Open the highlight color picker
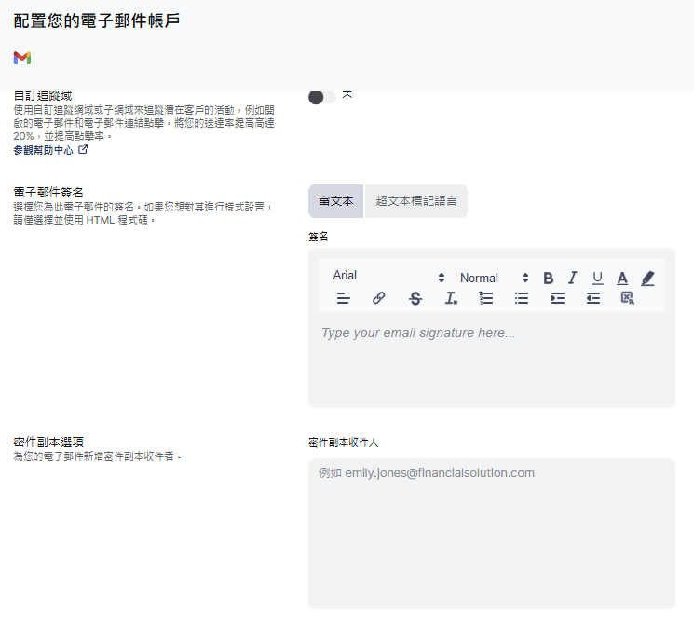This screenshot has height=640, width=694. coord(648,278)
